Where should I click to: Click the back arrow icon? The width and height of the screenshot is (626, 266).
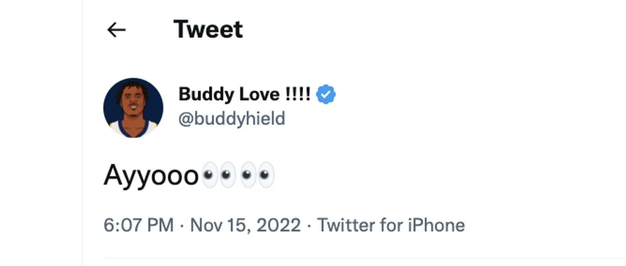coord(116,30)
